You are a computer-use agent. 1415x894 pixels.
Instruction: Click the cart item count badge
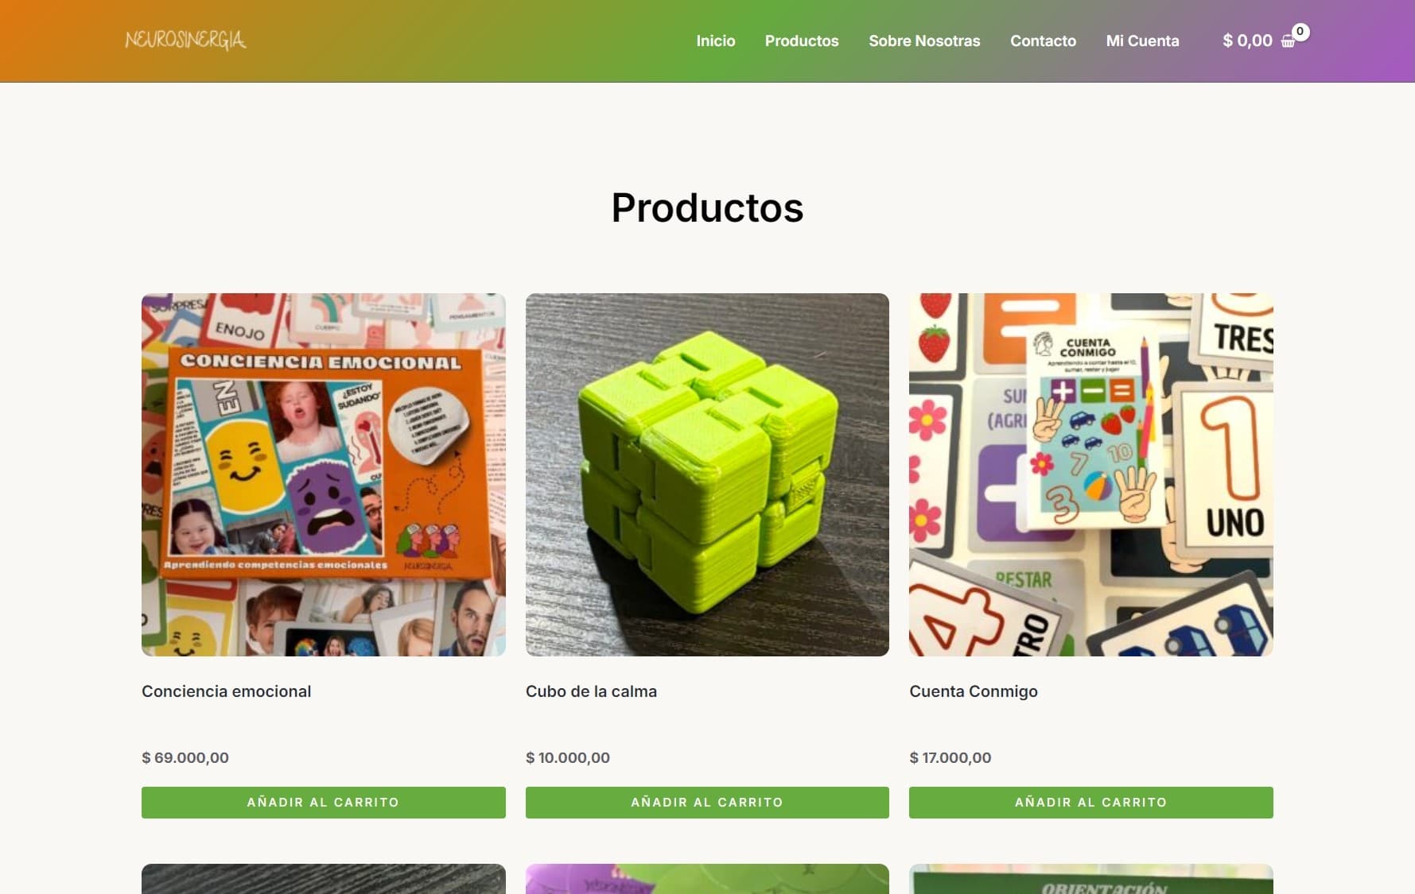[1300, 32]
